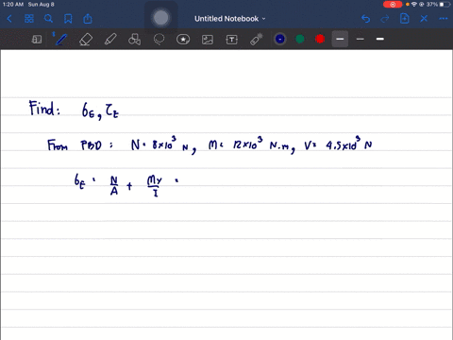Add a new page to the notebook

(x=404, y=19)
